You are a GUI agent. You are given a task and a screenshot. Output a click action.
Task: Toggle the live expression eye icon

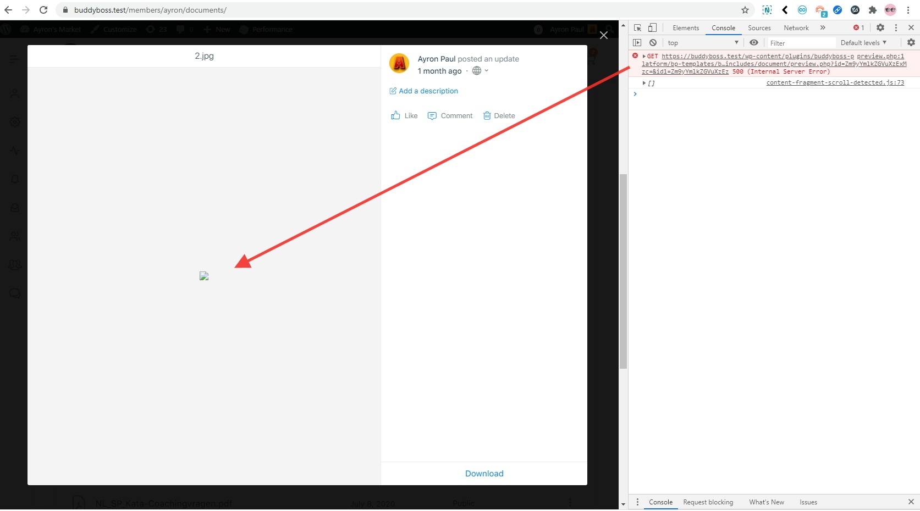pos(754,42)
